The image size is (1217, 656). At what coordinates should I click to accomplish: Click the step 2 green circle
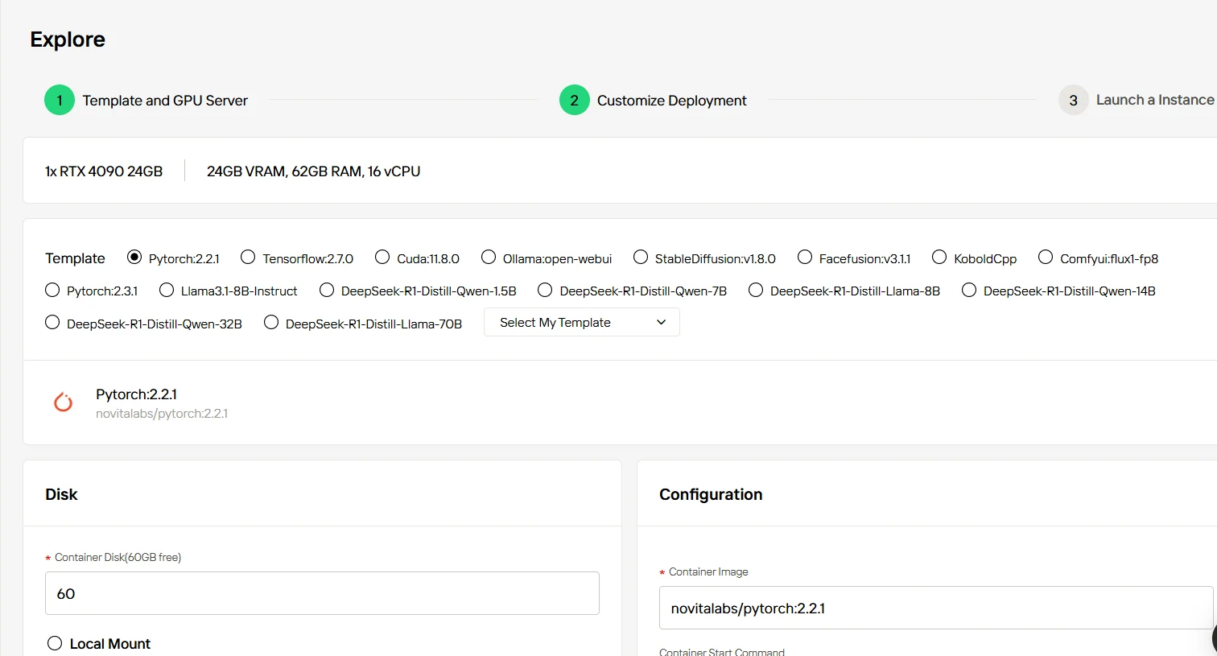point(575,101)
